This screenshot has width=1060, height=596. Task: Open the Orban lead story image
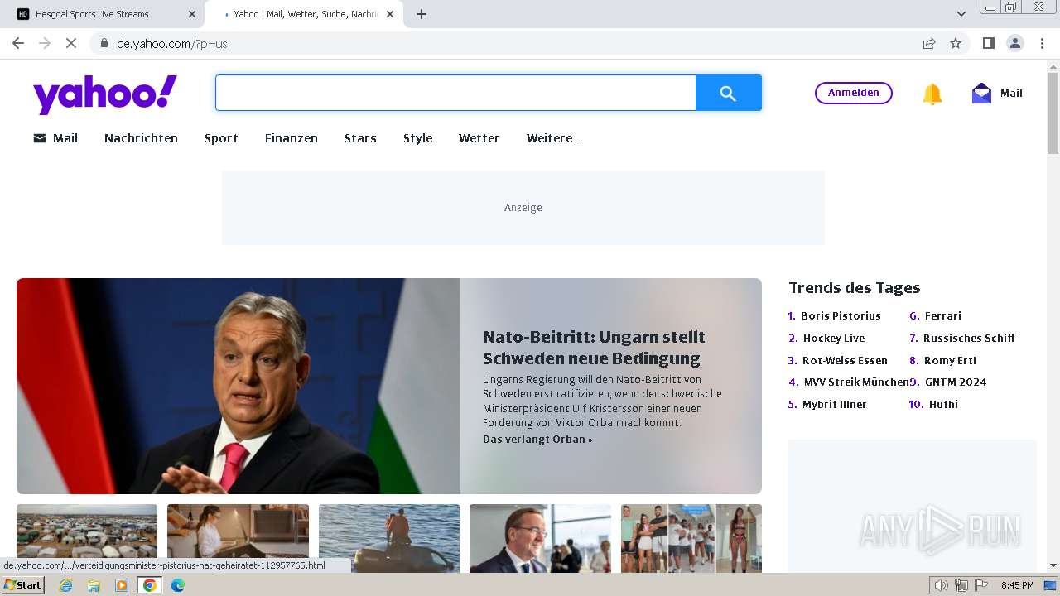238,386
